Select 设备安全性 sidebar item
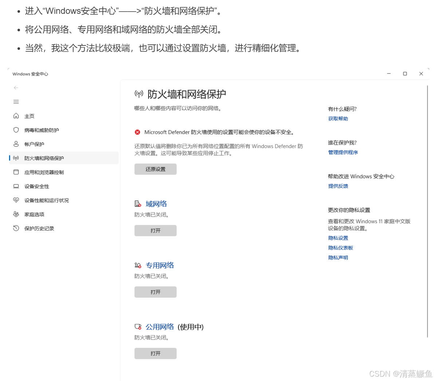Screen dimensions: 434x381 (64, 186)
